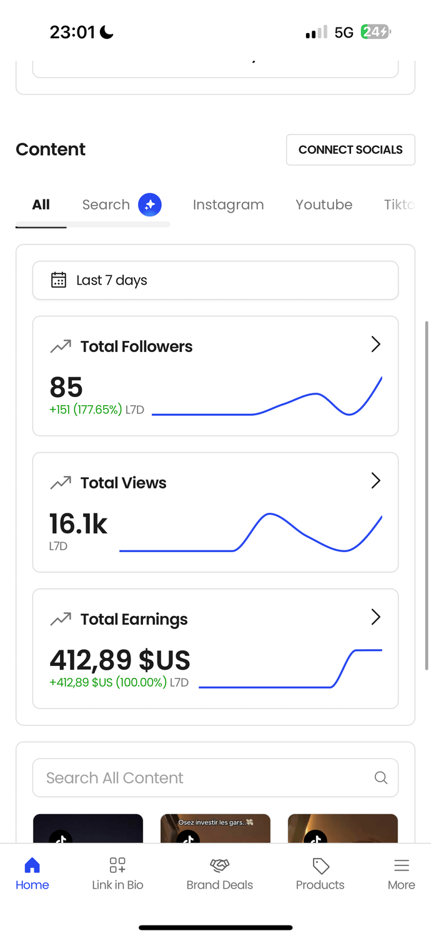Click the magnifier icon in search field
The width and height of the screenshot is (431, 938).
pyautogui.click(x=380, y=778)
